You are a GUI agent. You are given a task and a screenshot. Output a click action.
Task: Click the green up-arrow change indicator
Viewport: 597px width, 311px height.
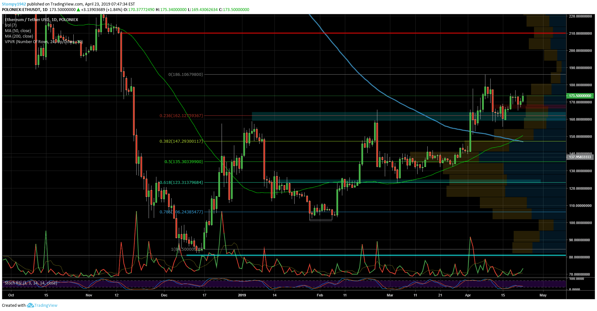click(x=78, y=10)
